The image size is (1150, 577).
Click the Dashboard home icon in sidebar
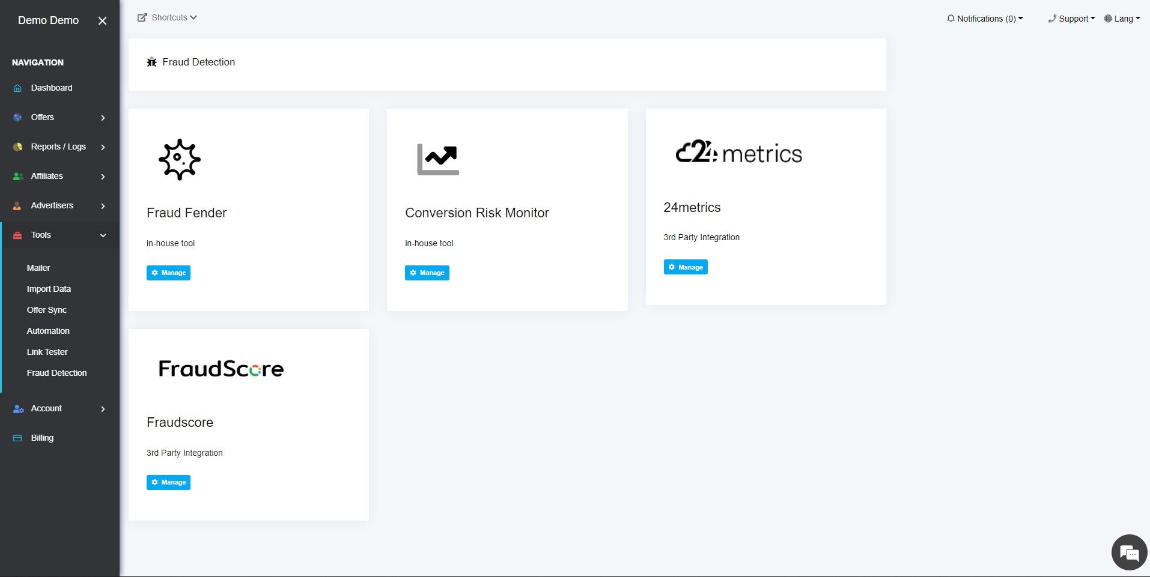[x=17, y=88]
